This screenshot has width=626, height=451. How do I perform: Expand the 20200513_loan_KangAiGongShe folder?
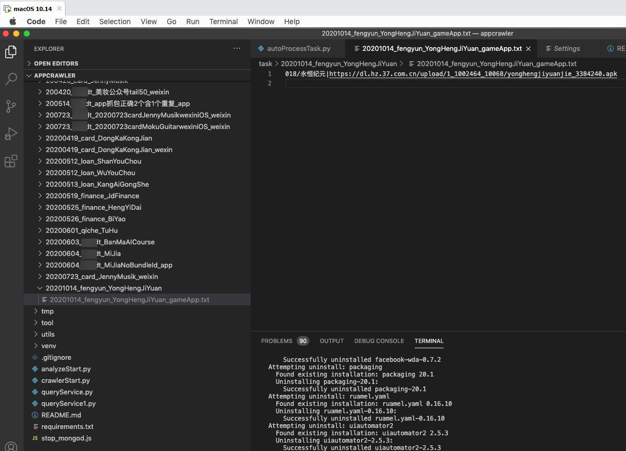(x=40, y=184)
